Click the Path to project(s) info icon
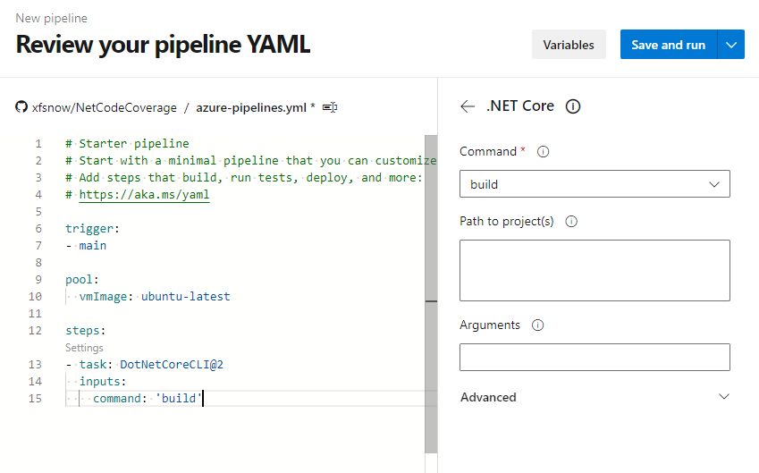 pos(571,222)
